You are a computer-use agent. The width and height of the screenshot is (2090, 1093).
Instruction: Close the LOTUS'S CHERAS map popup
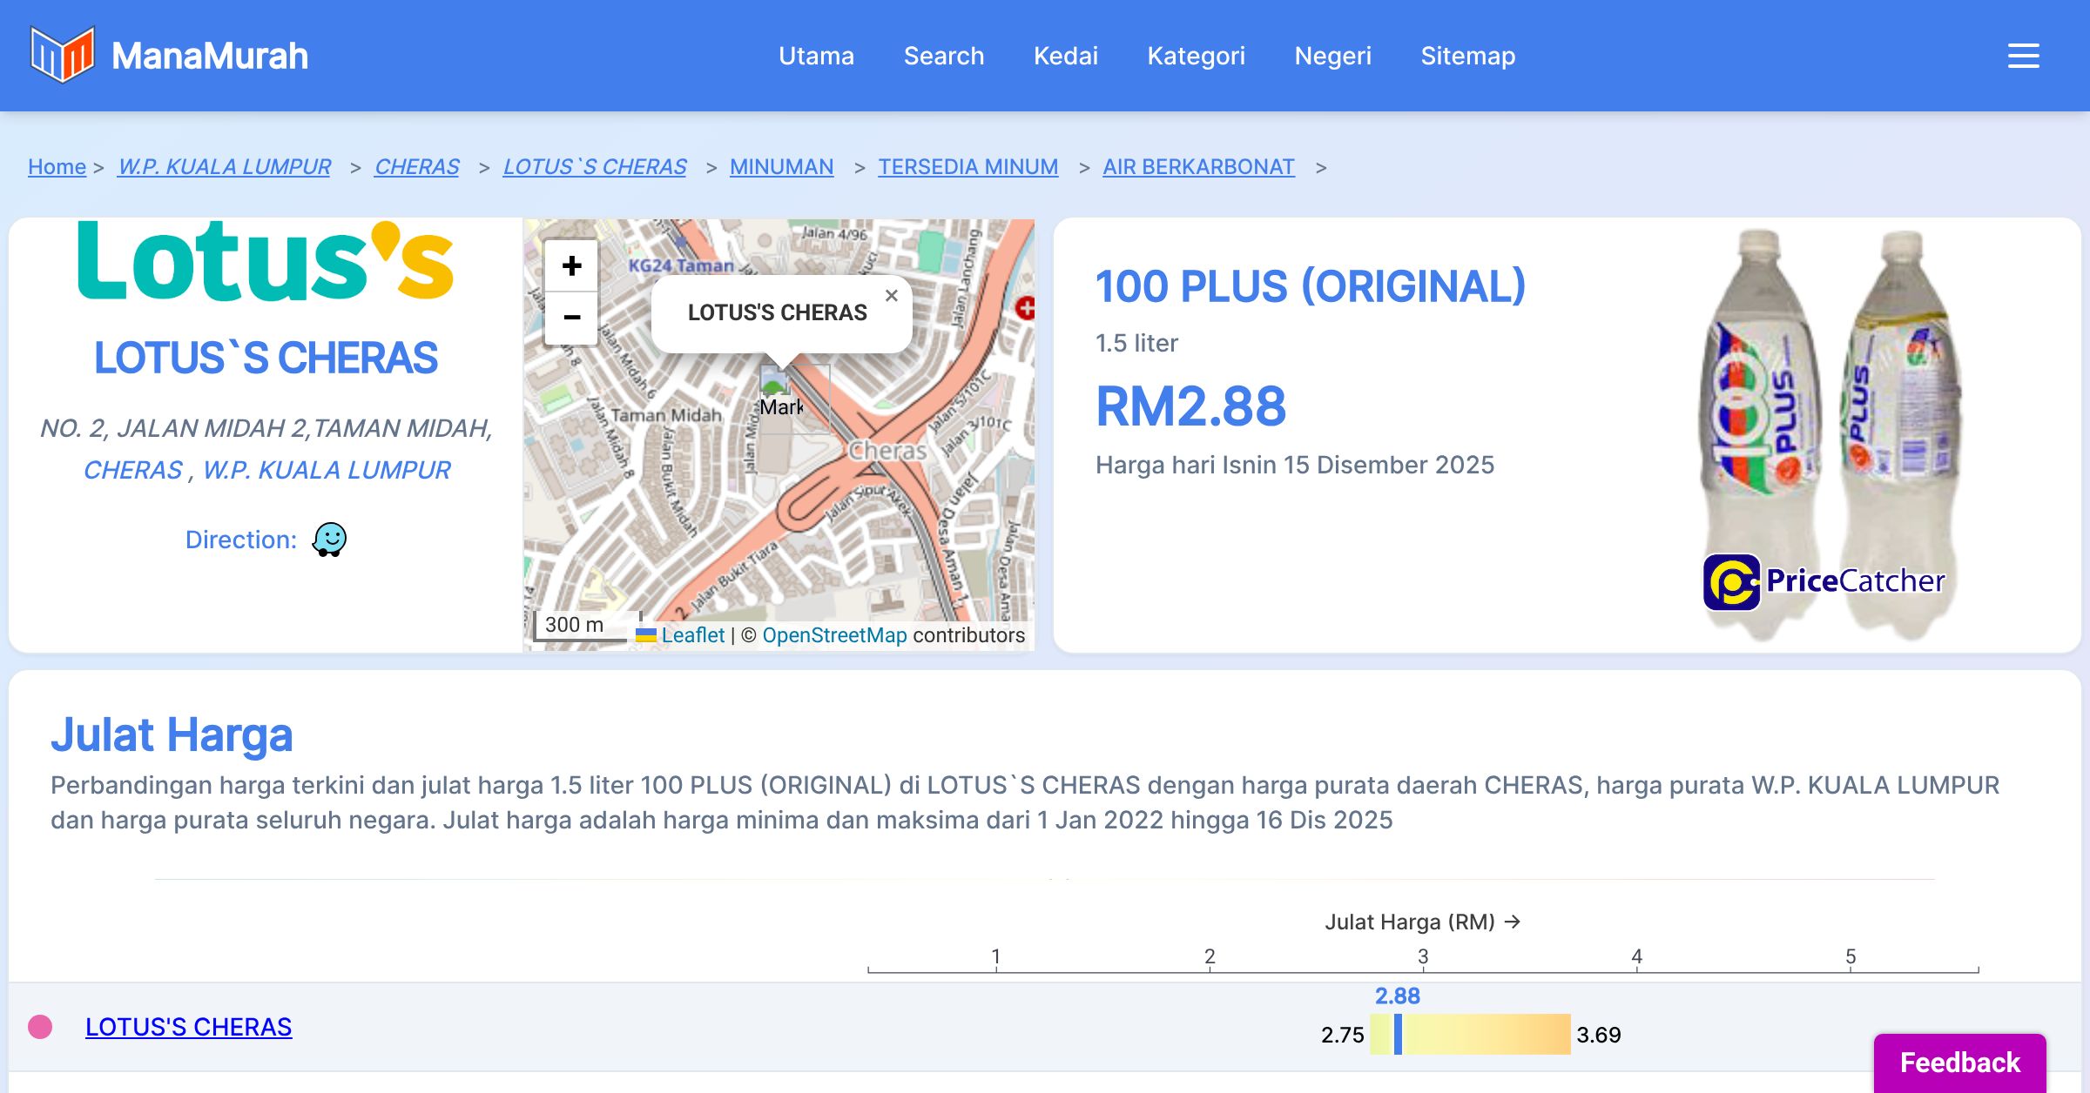click(x=891, y=296)
